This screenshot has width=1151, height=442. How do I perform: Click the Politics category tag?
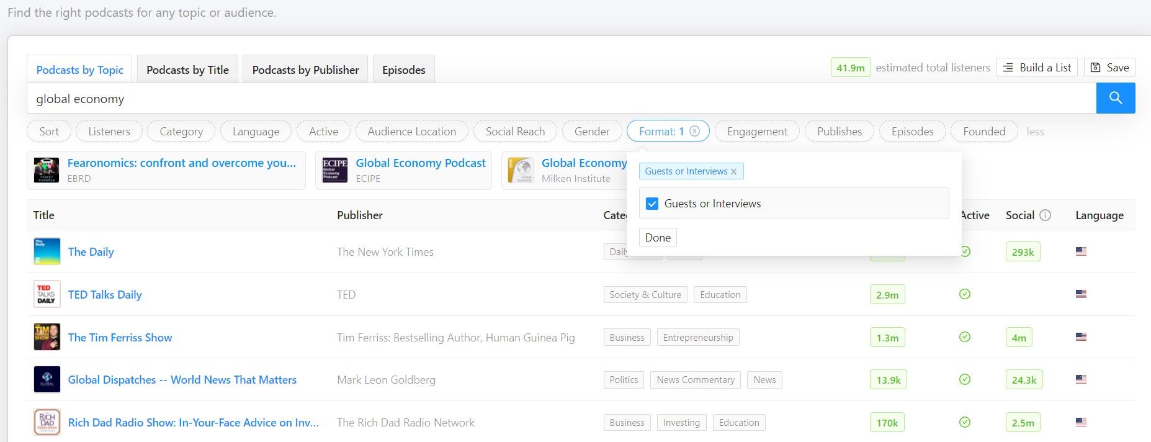[624, 379]
